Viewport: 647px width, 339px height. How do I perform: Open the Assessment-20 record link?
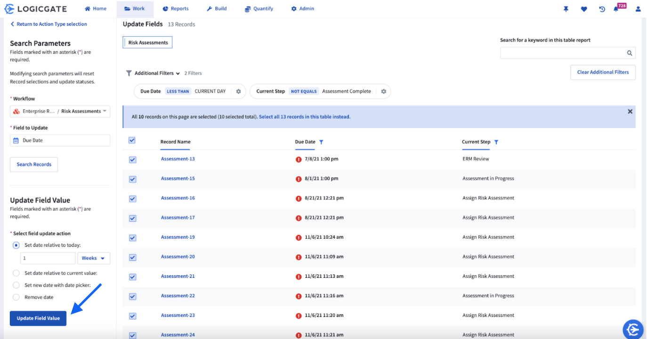point(178,257)
